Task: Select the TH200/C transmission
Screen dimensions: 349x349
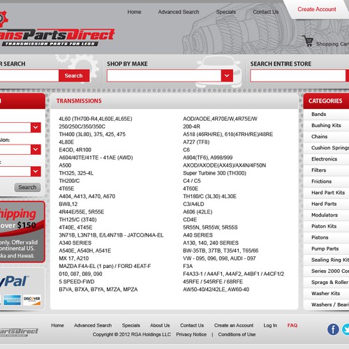Action: click(69, 181)
